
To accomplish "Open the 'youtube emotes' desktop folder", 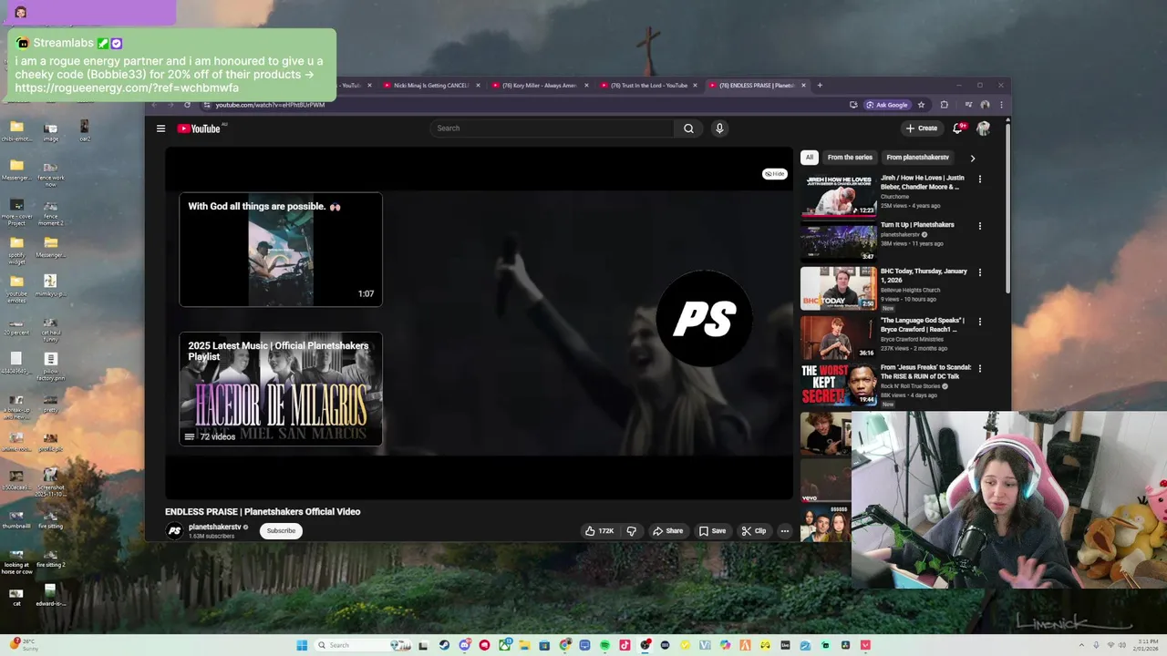I will tap(16, 286).
